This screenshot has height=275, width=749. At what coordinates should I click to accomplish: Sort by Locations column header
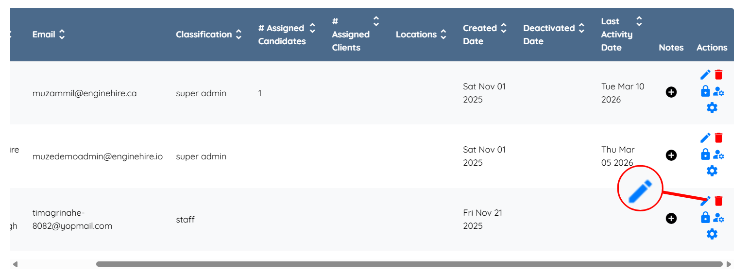[443, 34]
